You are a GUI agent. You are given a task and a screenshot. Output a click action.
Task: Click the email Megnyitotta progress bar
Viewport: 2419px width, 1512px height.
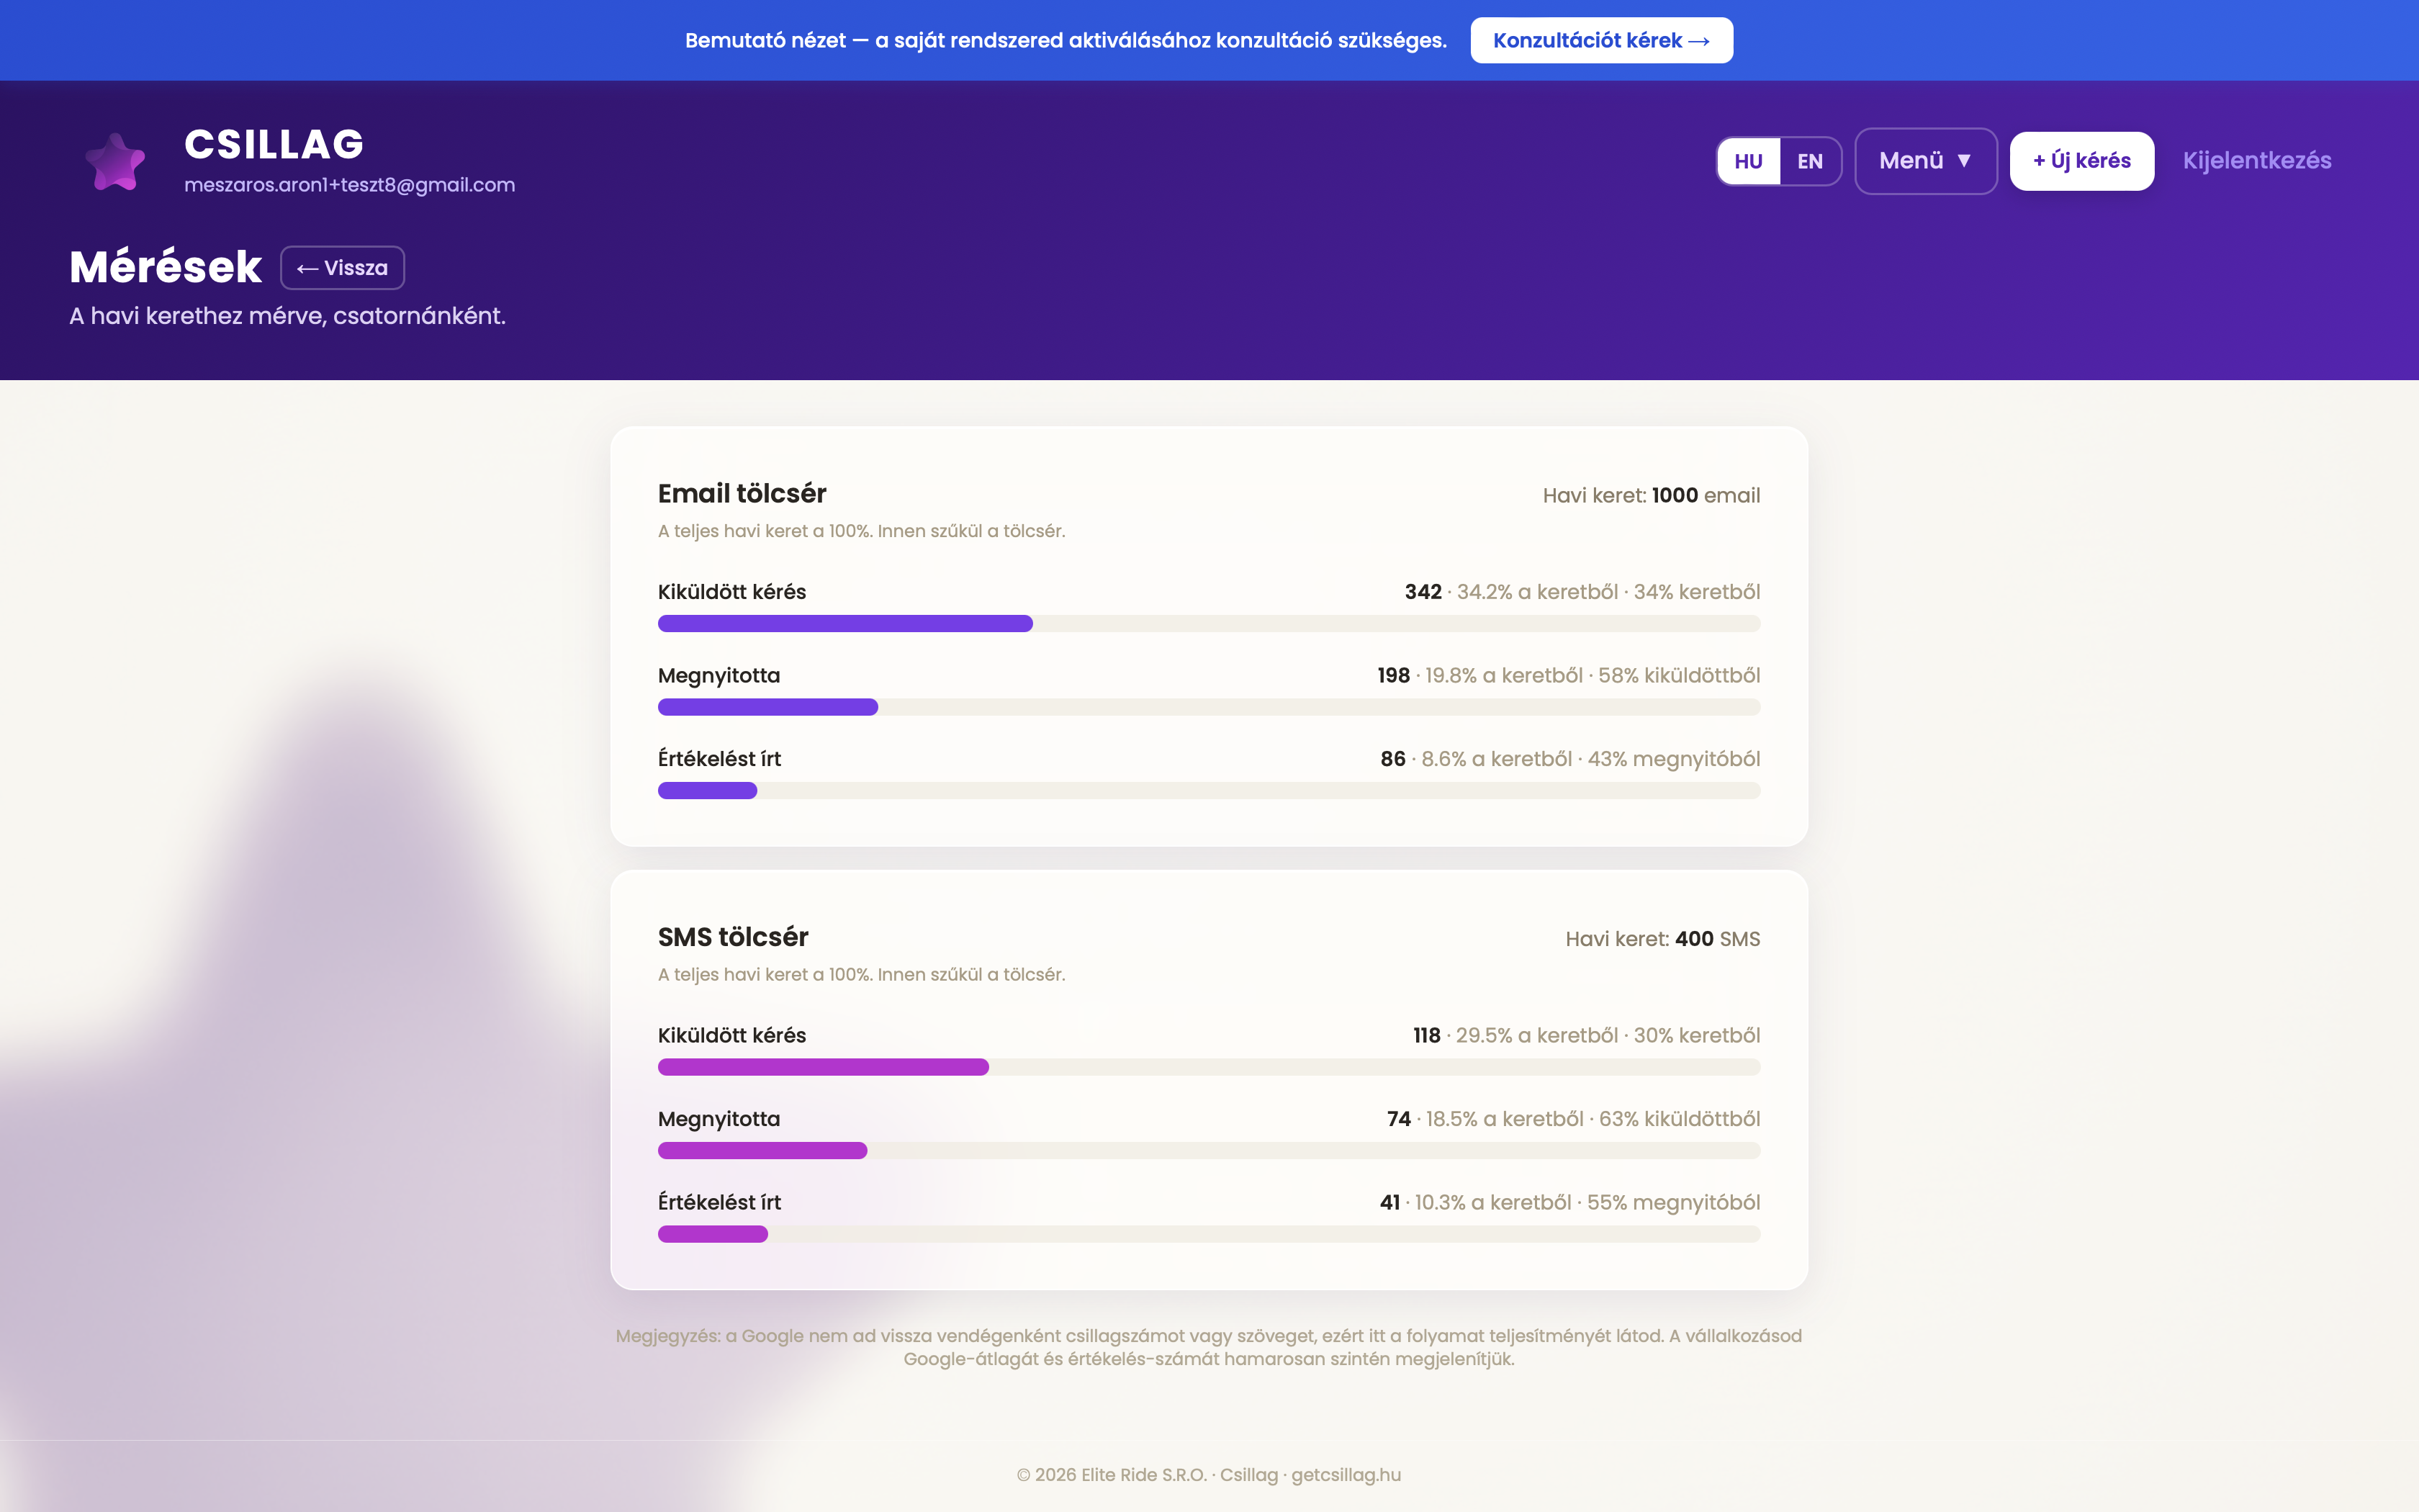[1209, 707]
